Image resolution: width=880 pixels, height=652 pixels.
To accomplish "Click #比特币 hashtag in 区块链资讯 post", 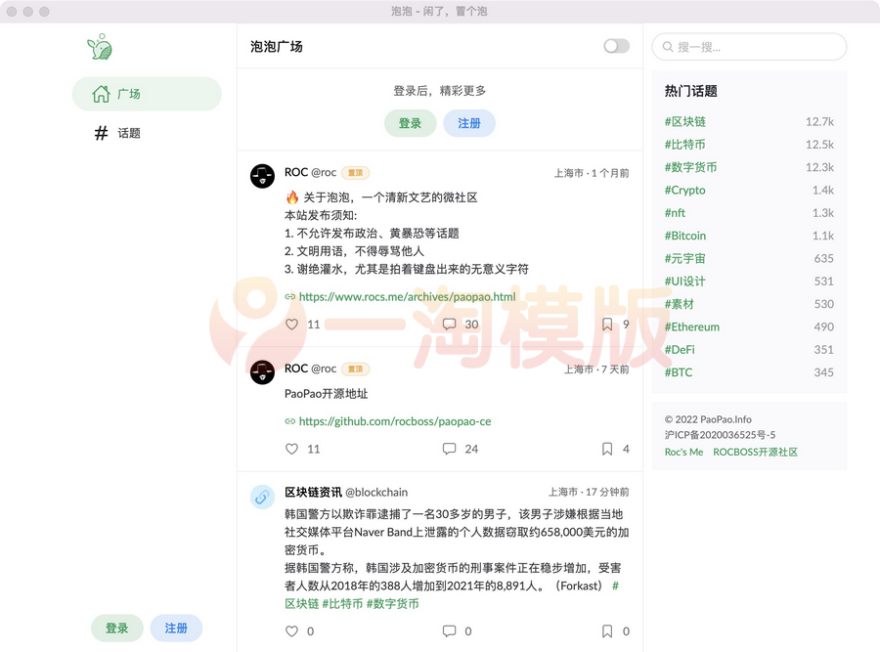I will tap(342, 604).
